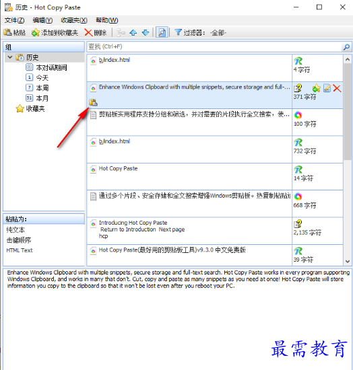The height and width of the screenshot is (370, 353).
Task: Select the Enhance Windows Clipboard snippet row
Action: pyautogui.click(x=189, y=95)
